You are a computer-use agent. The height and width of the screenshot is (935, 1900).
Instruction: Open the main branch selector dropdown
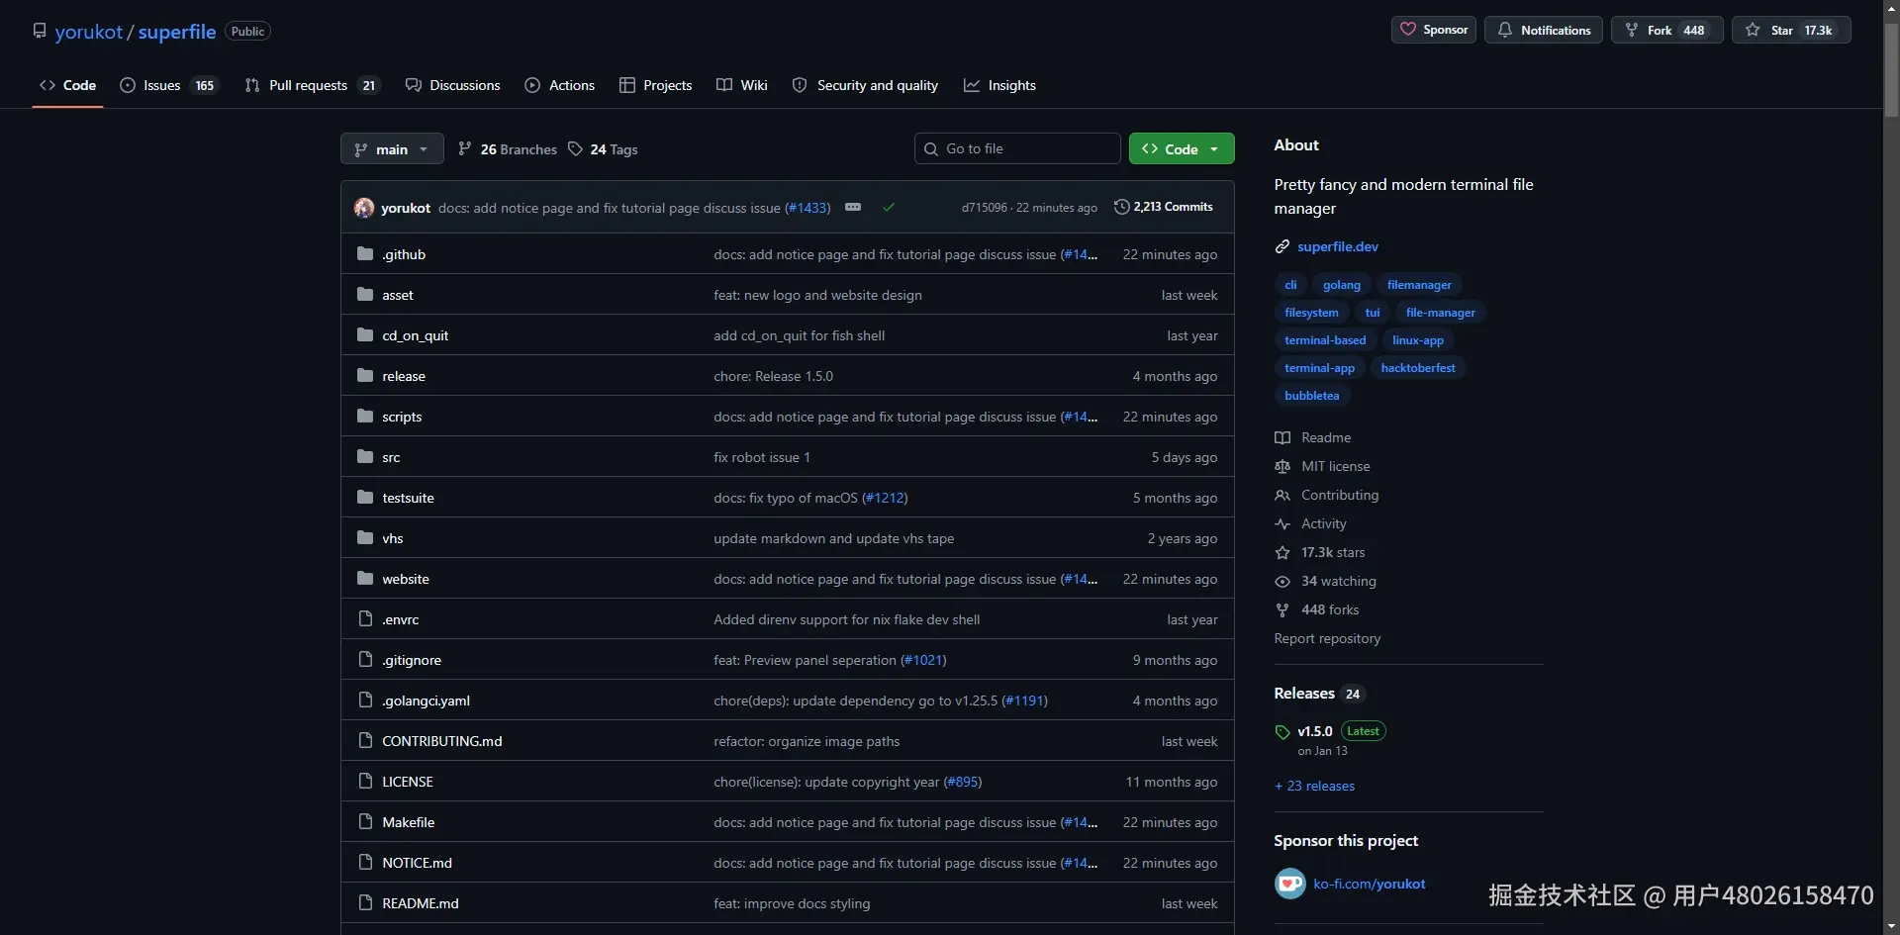[x=392, y=149]
